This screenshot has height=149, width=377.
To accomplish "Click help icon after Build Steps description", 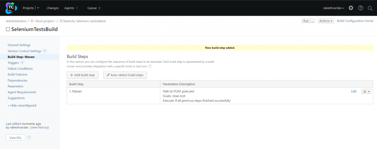I will 150,66.
